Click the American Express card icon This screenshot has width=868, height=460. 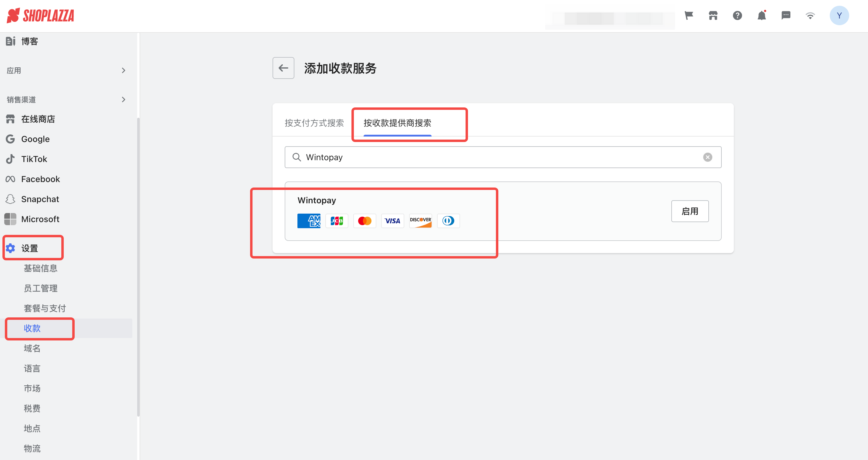coord(309,221)
